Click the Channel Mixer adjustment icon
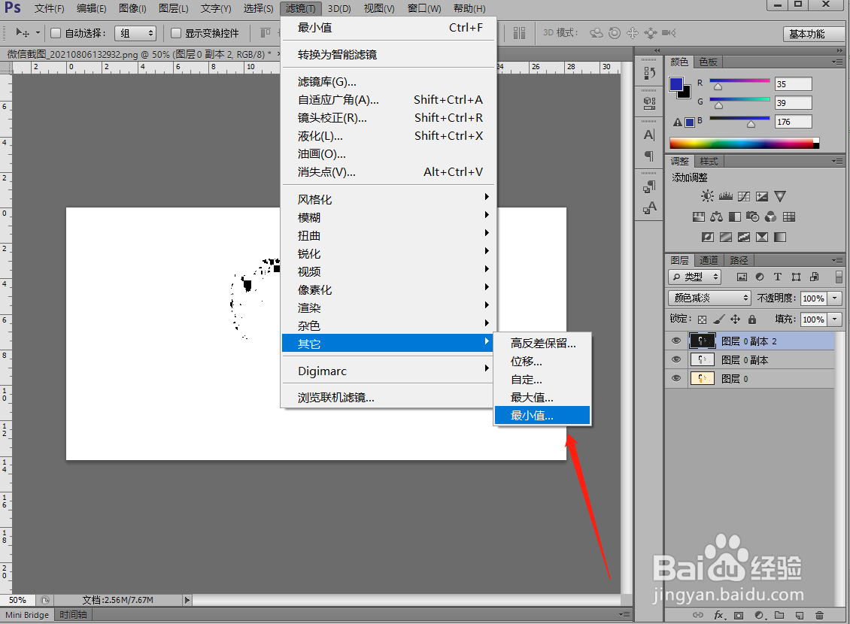This screenshot has width=850, height=624. point(770,217)
